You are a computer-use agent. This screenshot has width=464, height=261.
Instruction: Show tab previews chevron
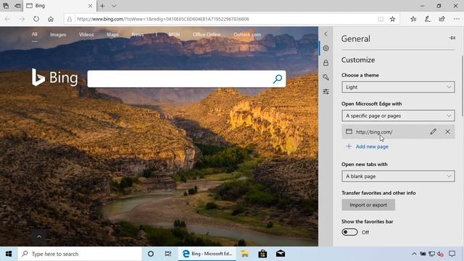click(114, 6)
